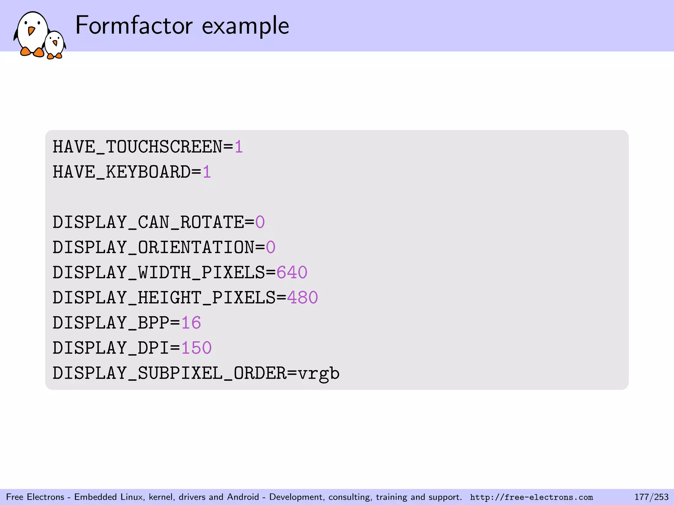Click the DISPLAY_DPI=150 line

coord(132,348)
